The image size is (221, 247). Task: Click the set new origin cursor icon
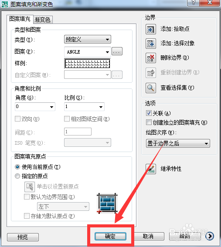(x=30, y=187)
